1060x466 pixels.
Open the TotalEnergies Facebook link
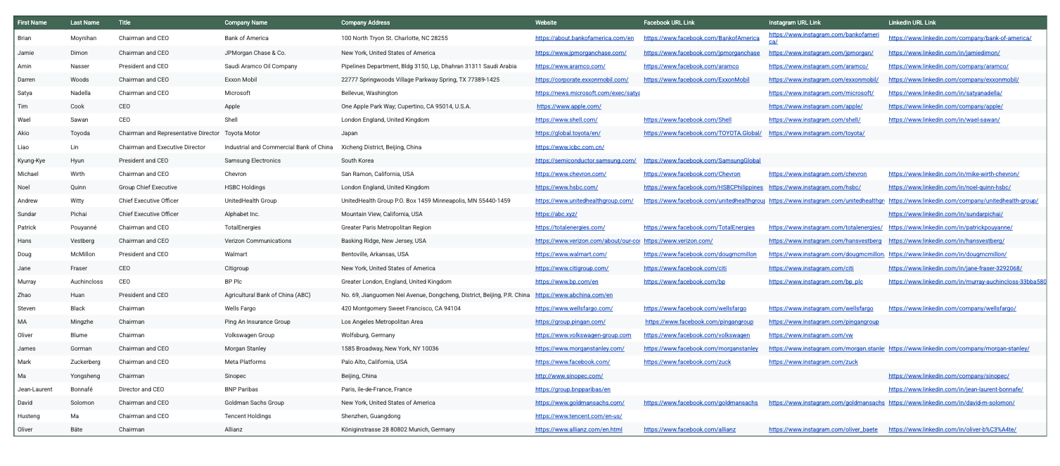[699, 227]
